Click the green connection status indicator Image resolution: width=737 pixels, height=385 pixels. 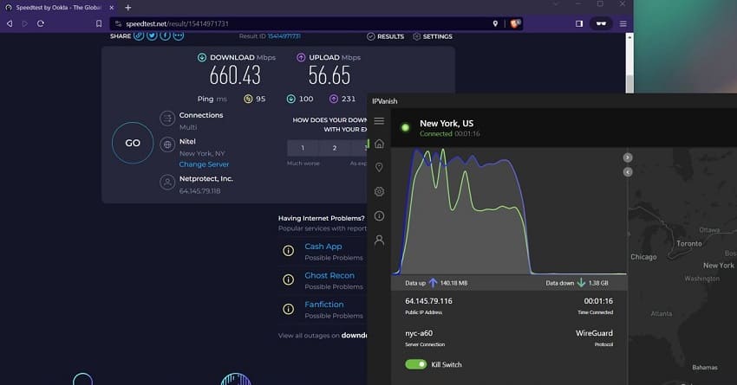(405, 127)
